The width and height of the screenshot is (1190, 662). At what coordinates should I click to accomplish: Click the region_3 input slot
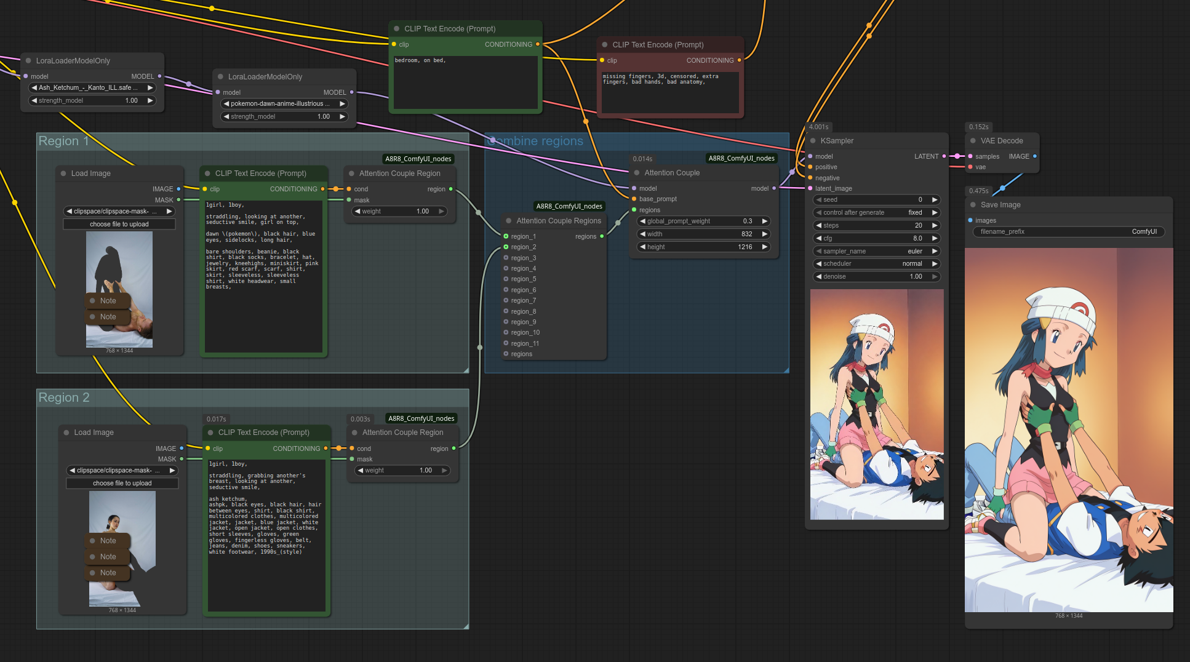click(x=506, y=258)
